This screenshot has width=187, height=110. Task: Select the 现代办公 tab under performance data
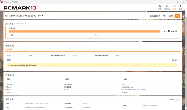point(9,49)
